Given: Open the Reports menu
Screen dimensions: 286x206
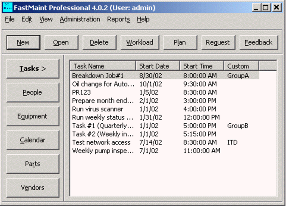Looking at the screenshot, I should [119, 19].
